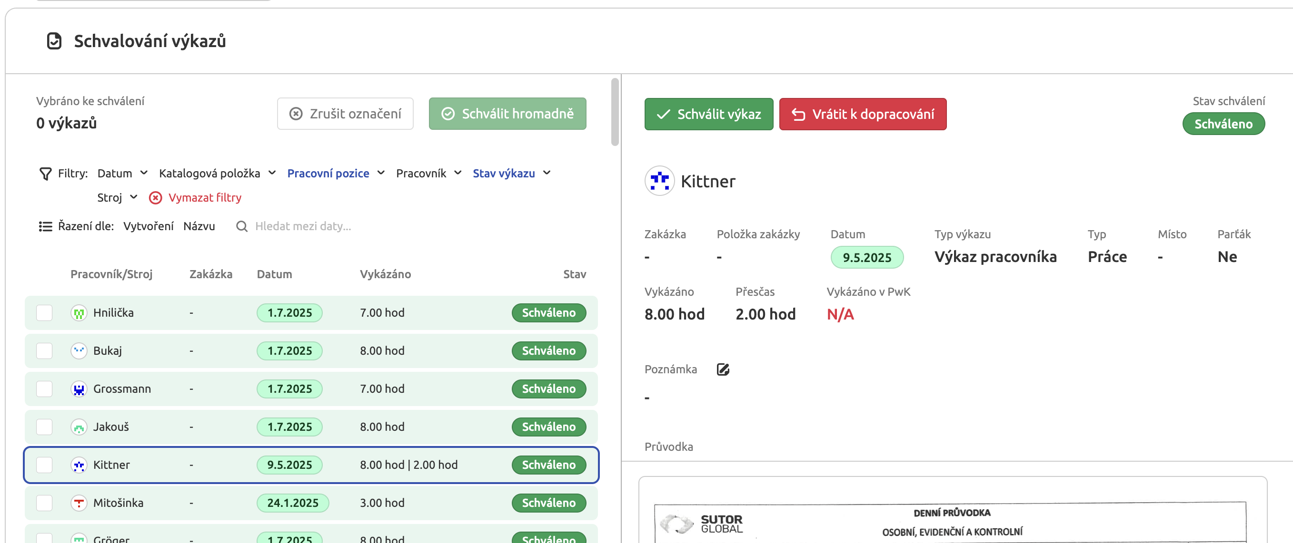Click the sort list icon beside Řazení dle
Screen dimensions: 1293x543
[45, 226]
